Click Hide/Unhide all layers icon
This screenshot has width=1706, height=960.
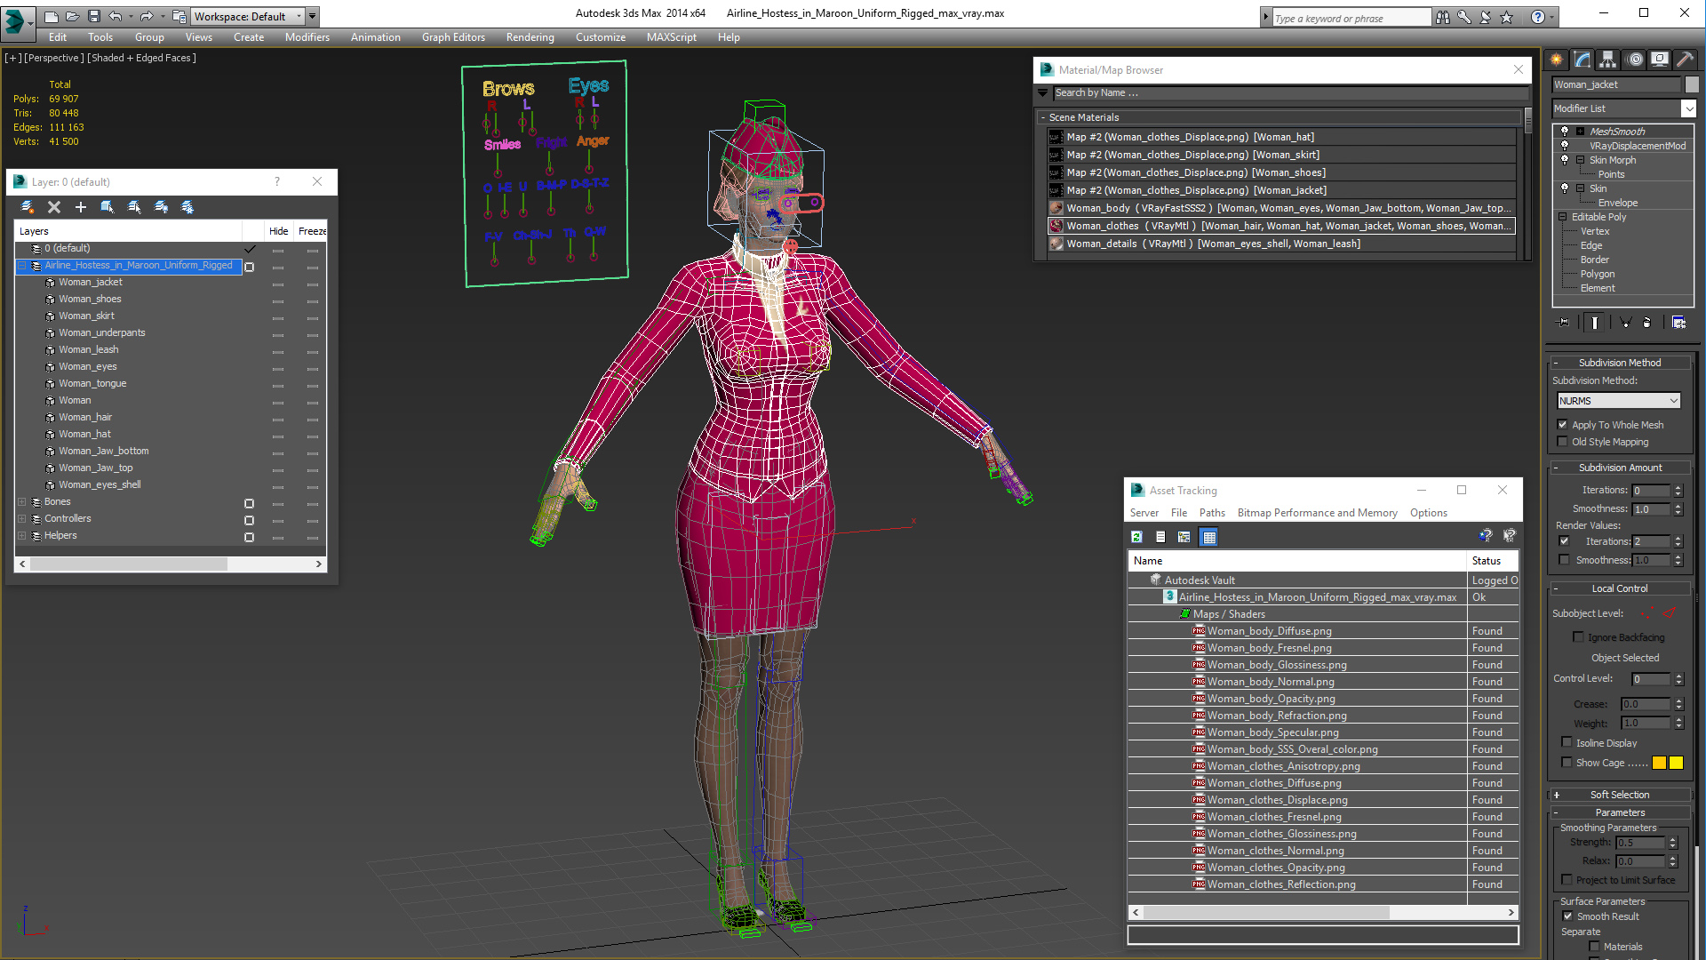(x=161, y=207)
